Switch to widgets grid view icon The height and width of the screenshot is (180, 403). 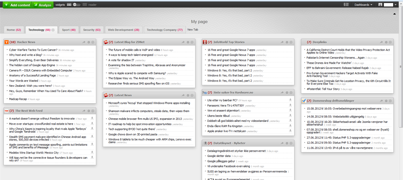pos(69,5)
